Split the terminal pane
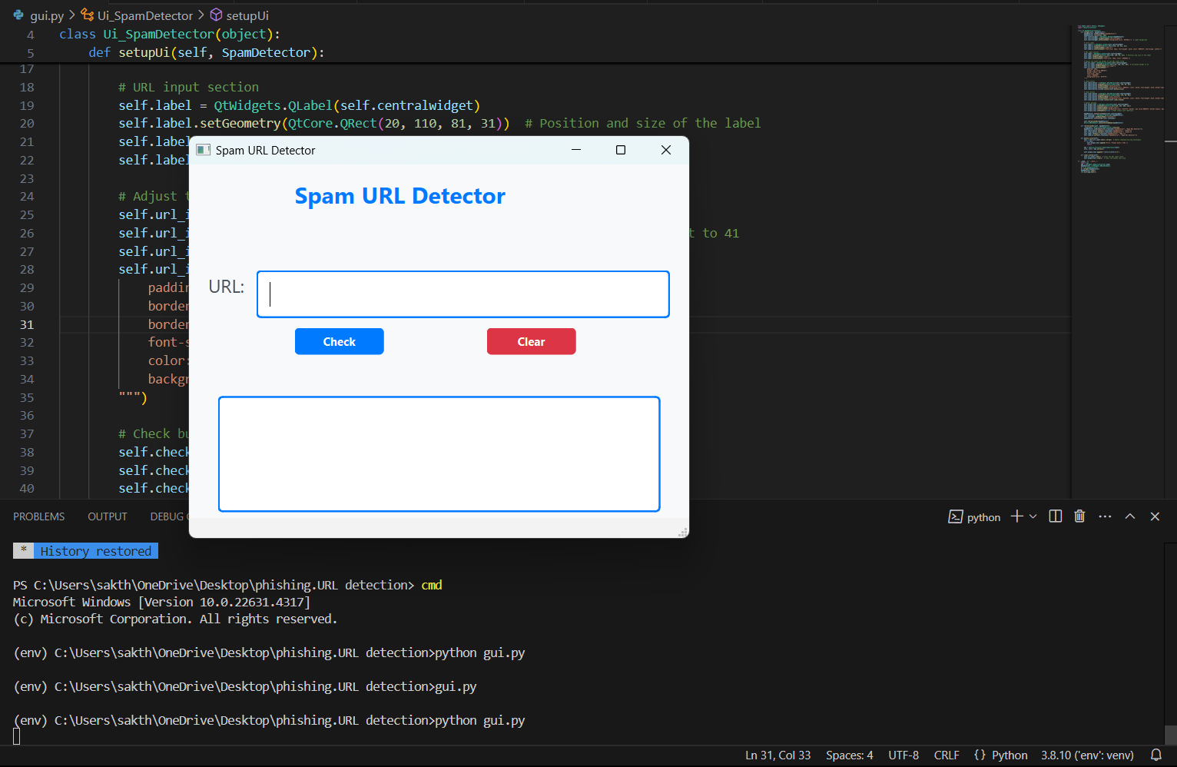1177x767 pixels. (1056, 516)
